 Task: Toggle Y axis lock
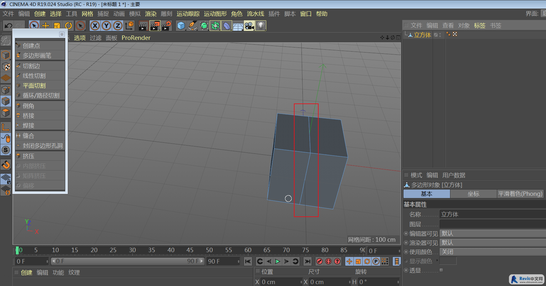pyautogui.click(x=106, y=26)
